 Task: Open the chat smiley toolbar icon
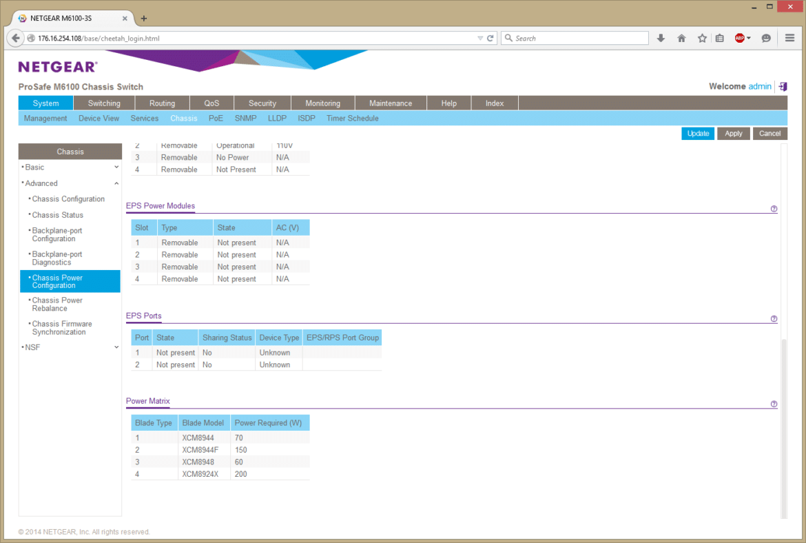pos(766,38)
